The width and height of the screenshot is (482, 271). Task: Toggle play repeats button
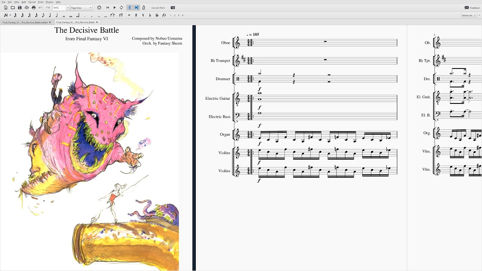[129, 8]
